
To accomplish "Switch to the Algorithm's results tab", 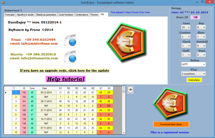I will 25,15.
